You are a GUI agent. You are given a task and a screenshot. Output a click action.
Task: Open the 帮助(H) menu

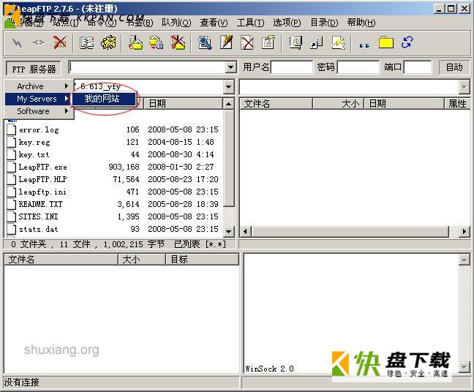pos(361,23)
